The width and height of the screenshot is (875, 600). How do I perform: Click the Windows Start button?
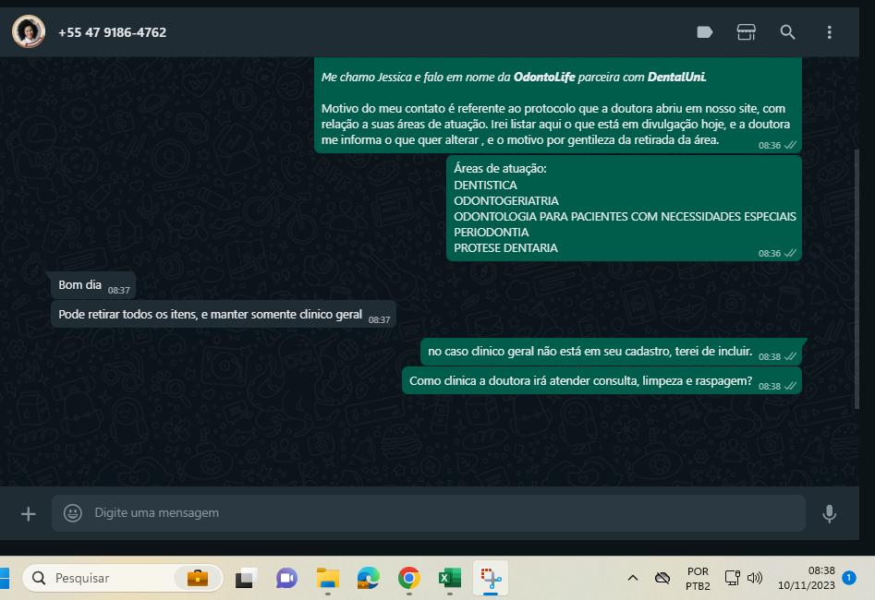pyautogui.click(x=5, y=578)
